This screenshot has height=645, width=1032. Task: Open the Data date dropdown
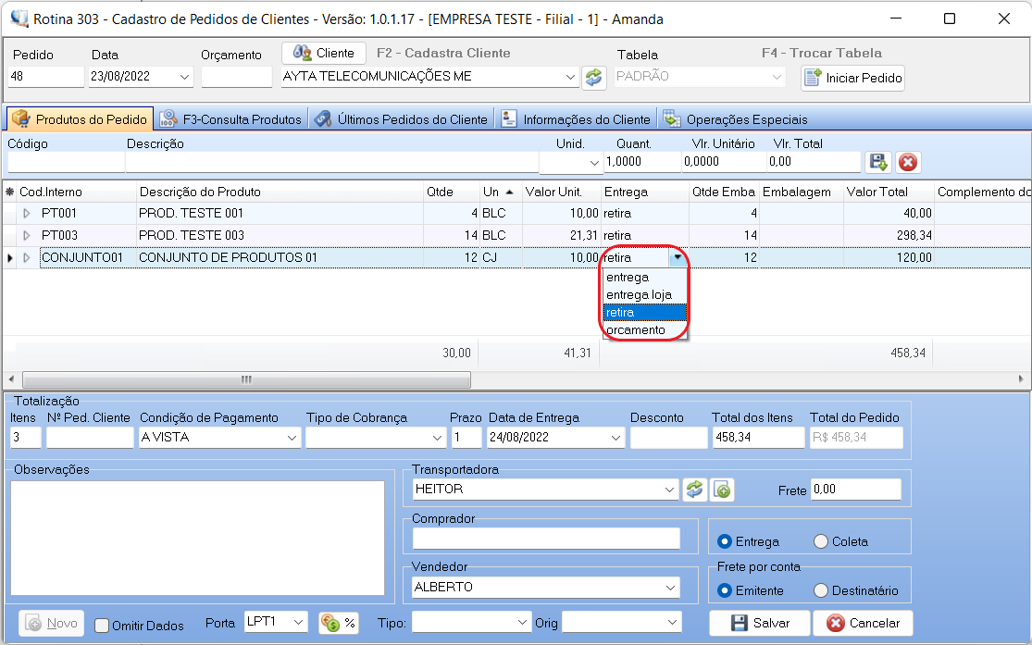(x=184, y=77)
